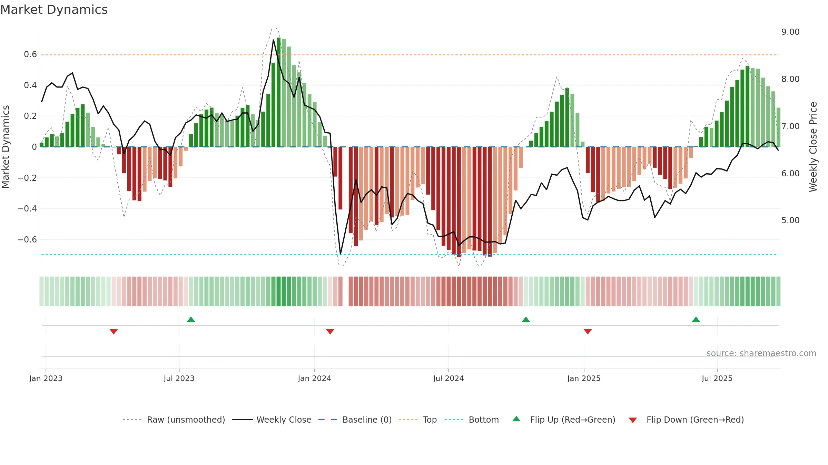Toggle the Weekly Close legend entry
This screenshot has width=828, height=465.
pyautogui.click(x=272, y=420)
